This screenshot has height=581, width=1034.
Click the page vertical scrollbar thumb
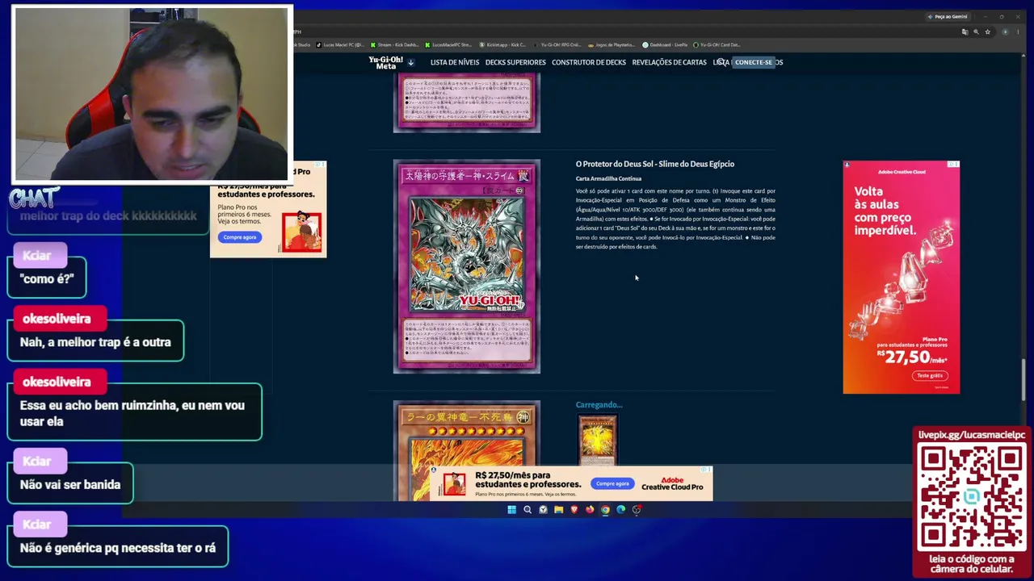pyautogui.click(x=1023, y=379)
